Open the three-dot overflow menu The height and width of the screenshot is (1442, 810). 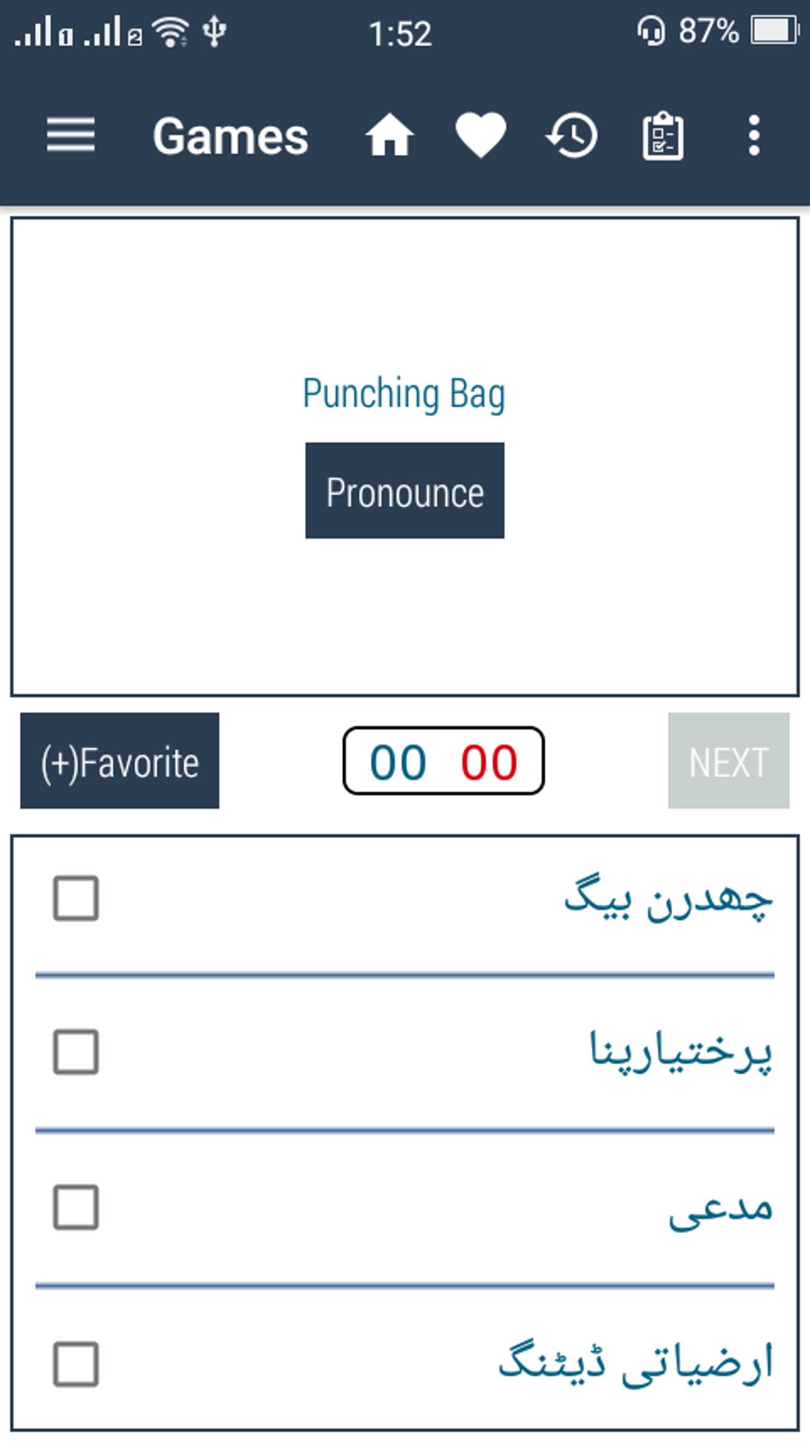754,135
